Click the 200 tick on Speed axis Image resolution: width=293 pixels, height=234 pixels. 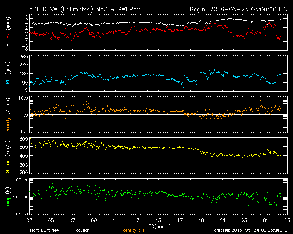24,172
